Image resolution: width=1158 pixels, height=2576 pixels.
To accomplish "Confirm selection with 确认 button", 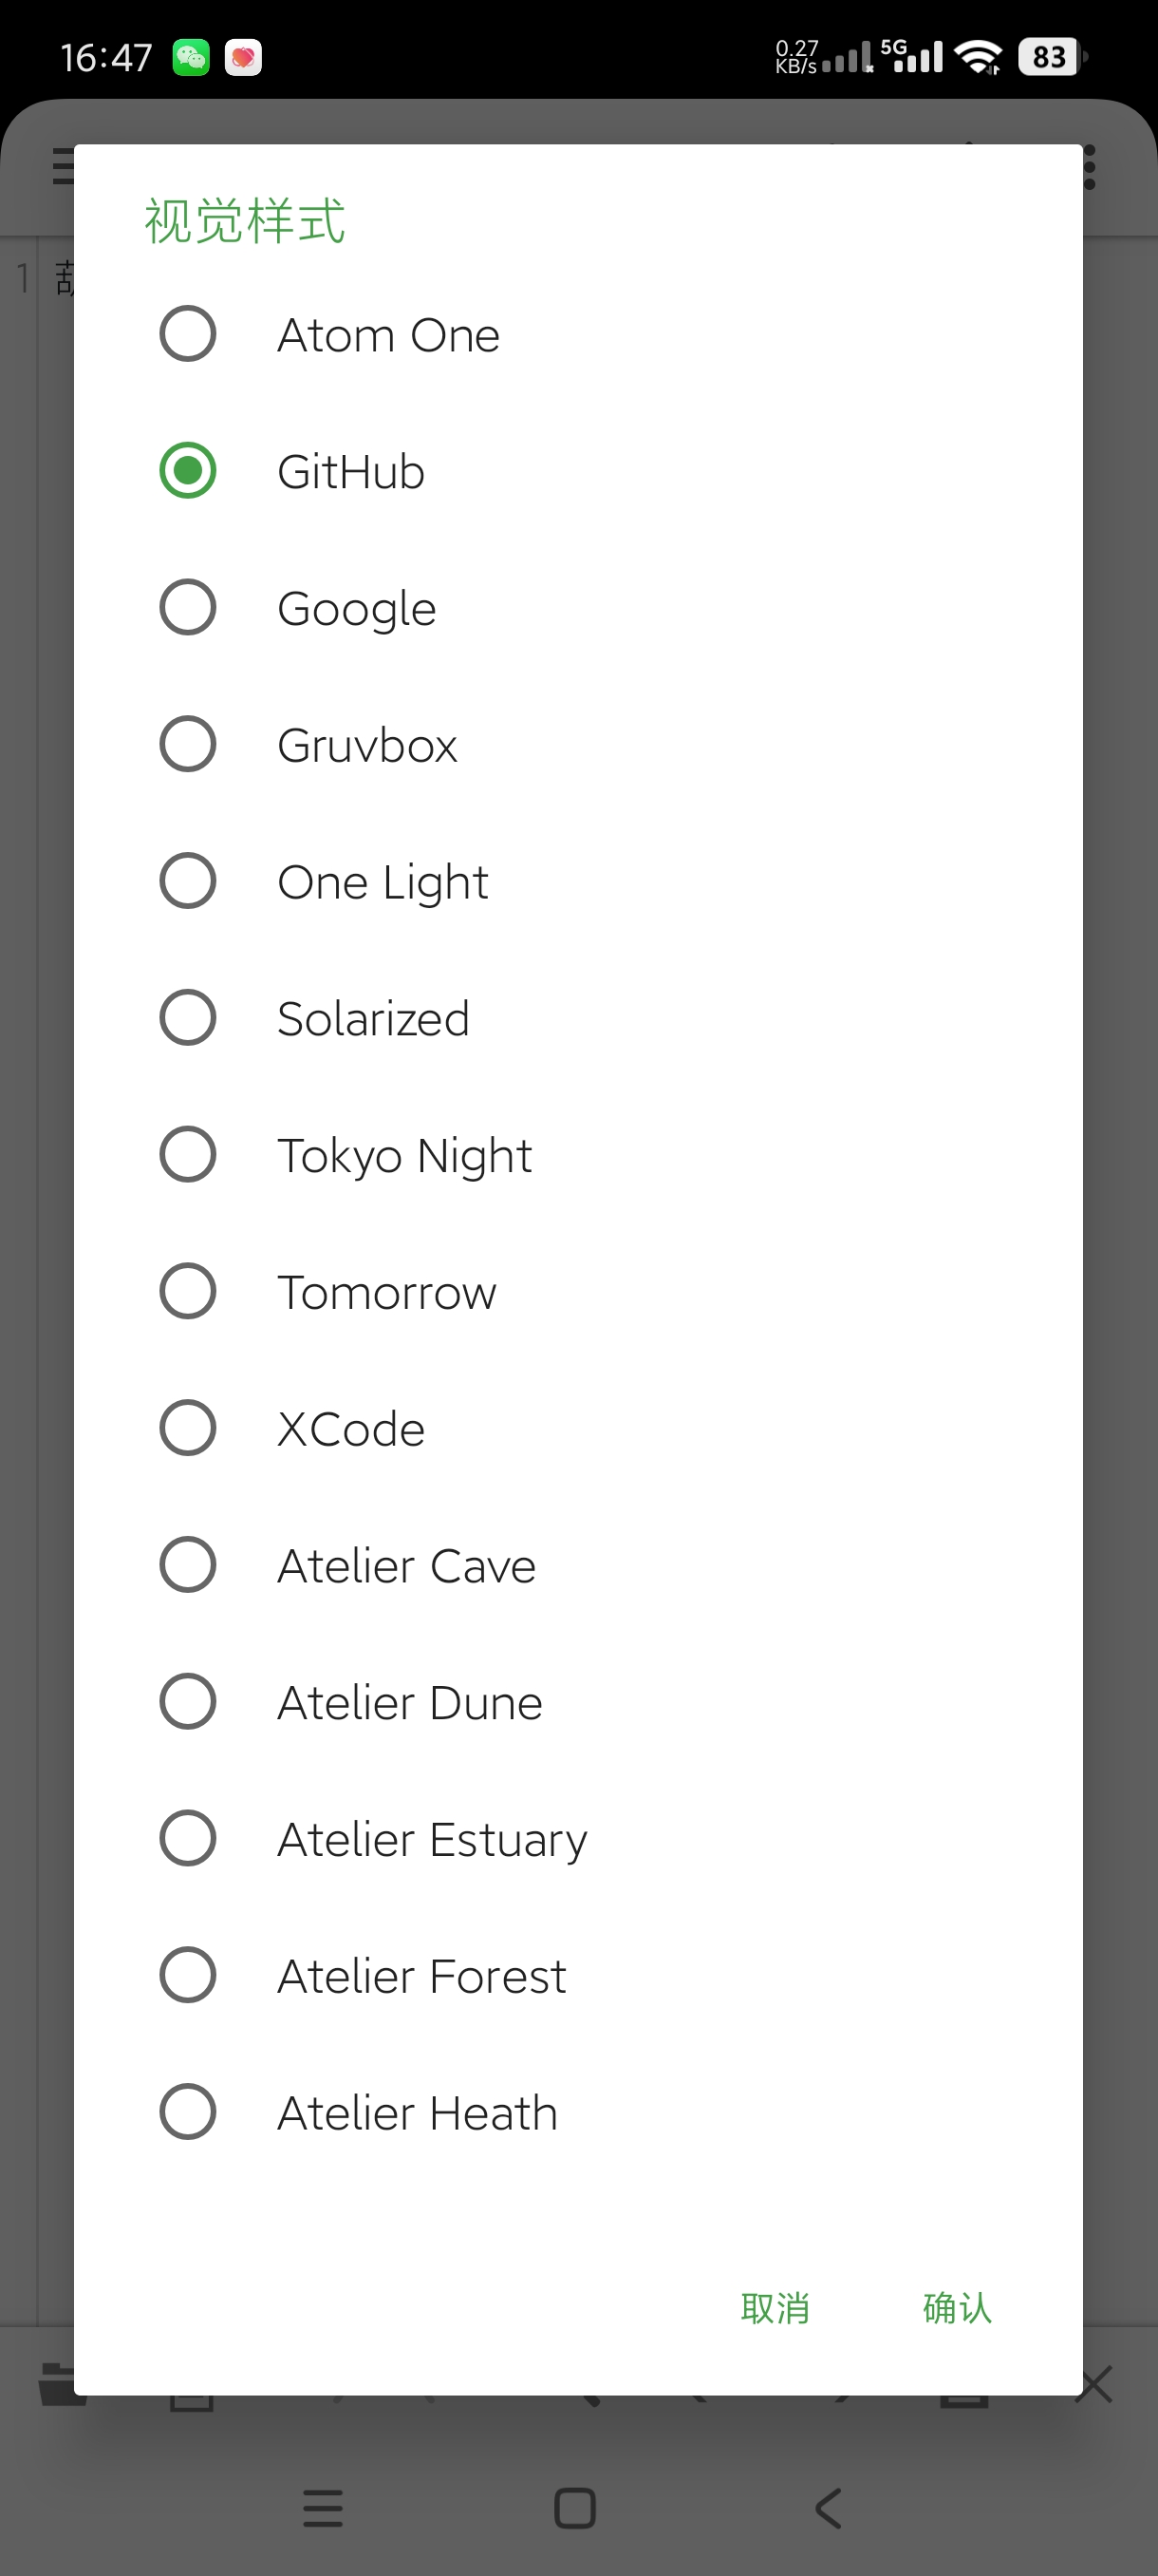I will [956, 2308].
